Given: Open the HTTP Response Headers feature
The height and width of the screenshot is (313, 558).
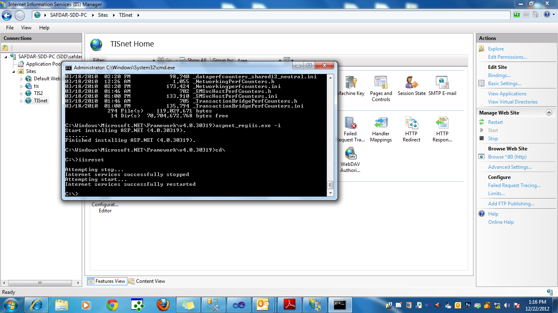Looking at the screenshot, I should pyautogui.click(x=442, y=129).
